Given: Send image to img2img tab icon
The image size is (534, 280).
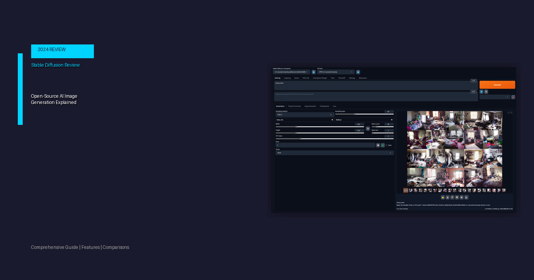Looking at the screenshot, I should tap(457, 197).
